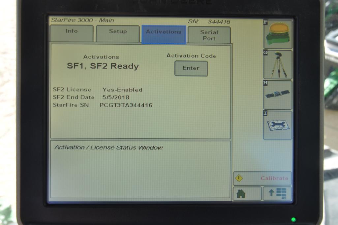Switch to the Setup tab
The width and height of the screenshot is (338, 225).
pos(118,34)
